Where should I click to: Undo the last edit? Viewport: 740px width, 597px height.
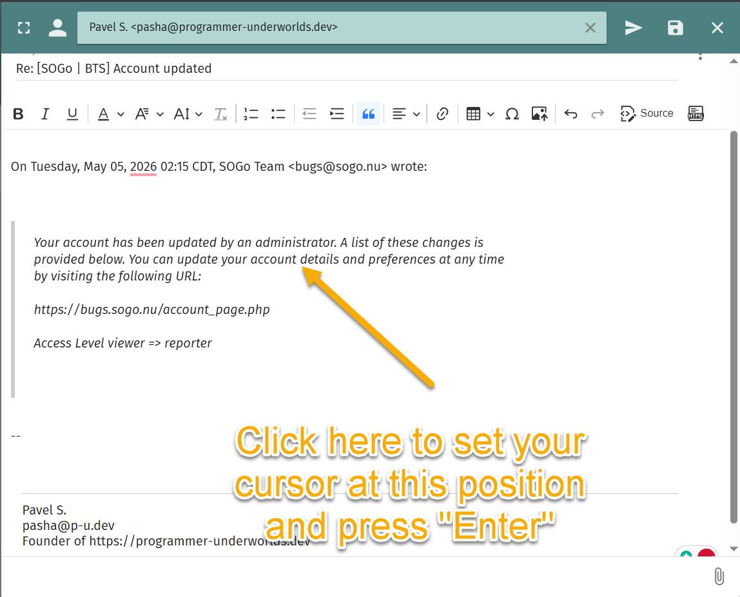pyautogui.click(x=571, y=113)
